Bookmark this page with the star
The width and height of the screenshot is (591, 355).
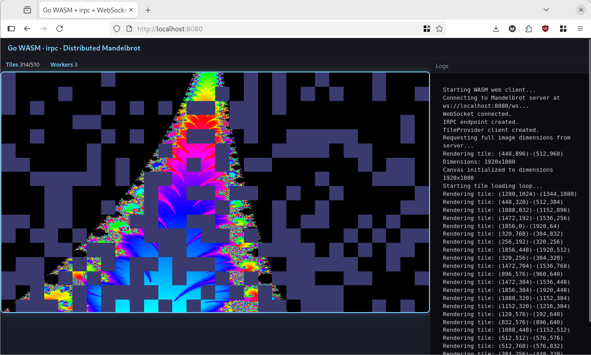439,29
